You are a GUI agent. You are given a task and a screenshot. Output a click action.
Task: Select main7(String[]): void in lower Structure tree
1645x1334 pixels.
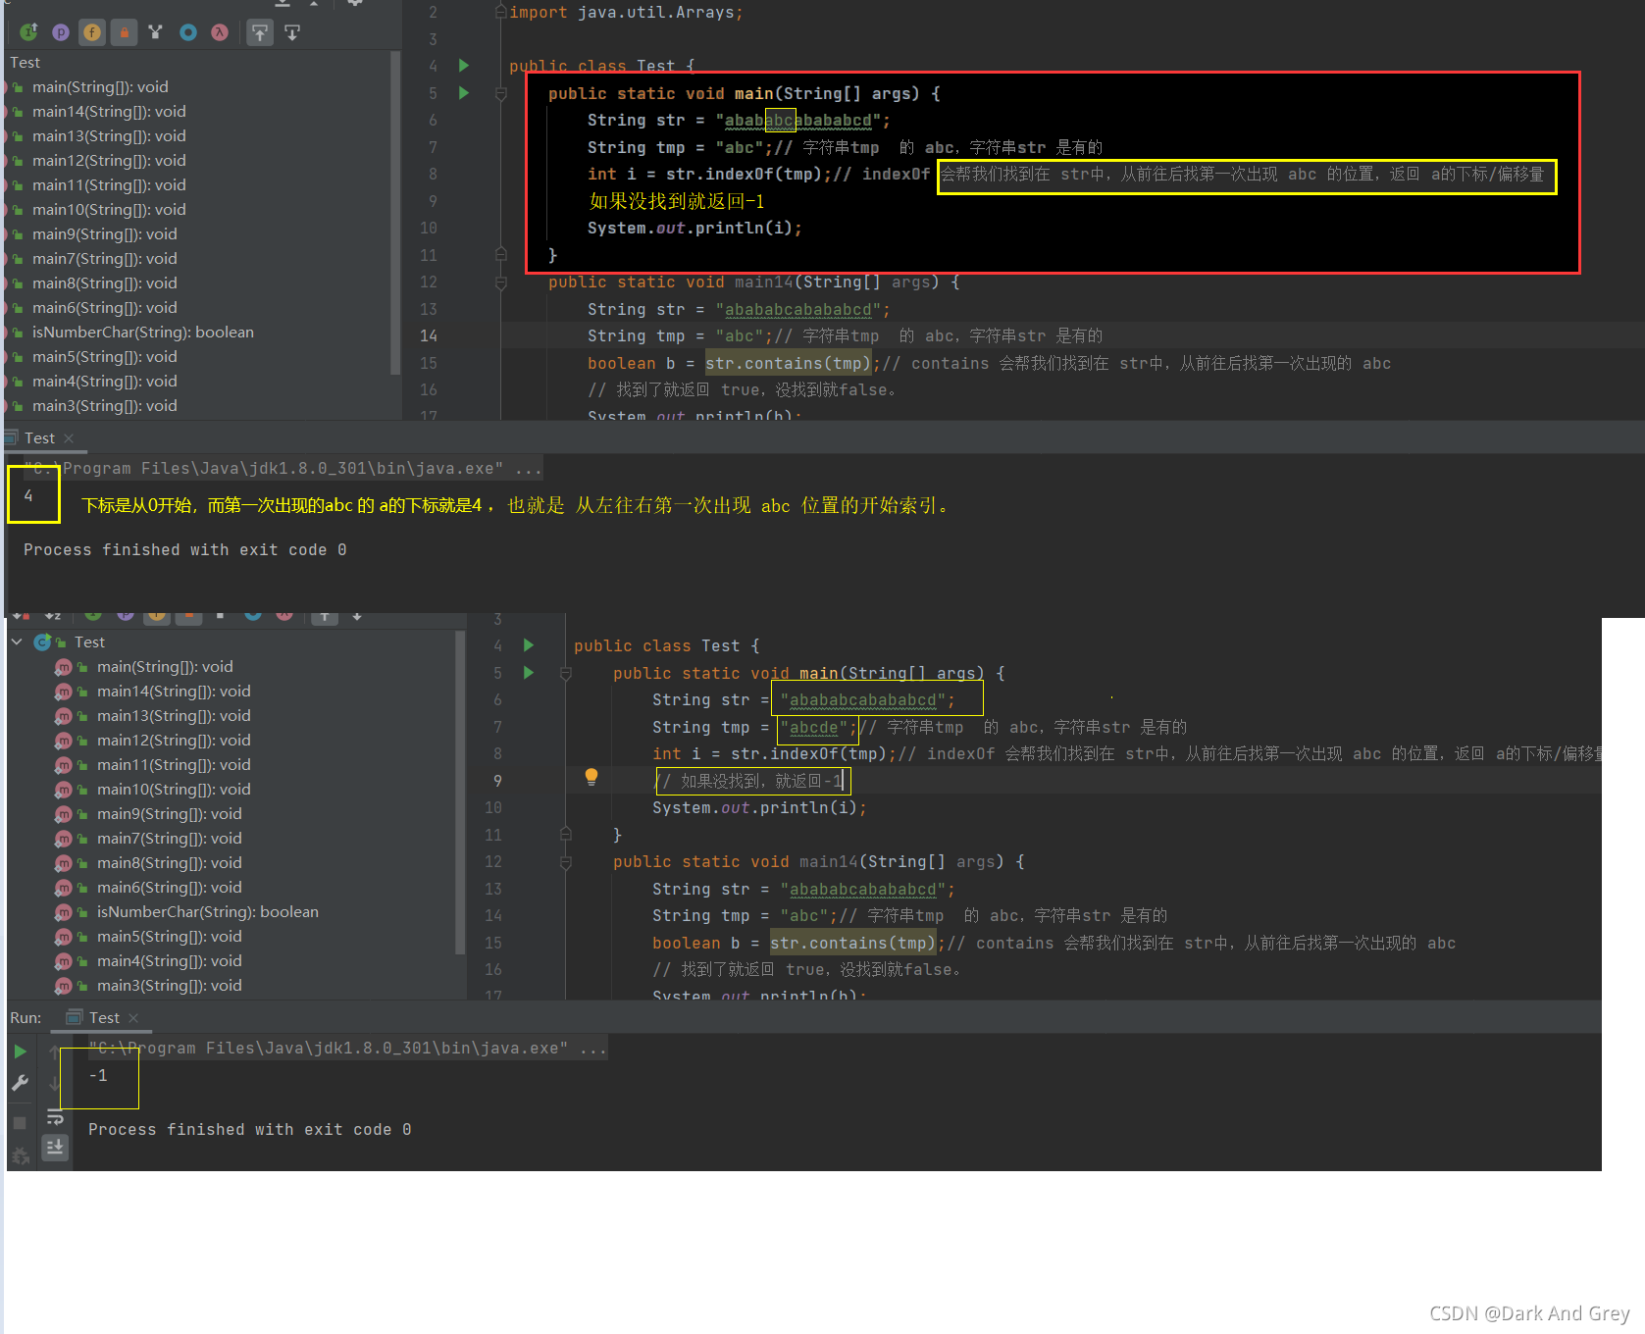coord(170,839)
